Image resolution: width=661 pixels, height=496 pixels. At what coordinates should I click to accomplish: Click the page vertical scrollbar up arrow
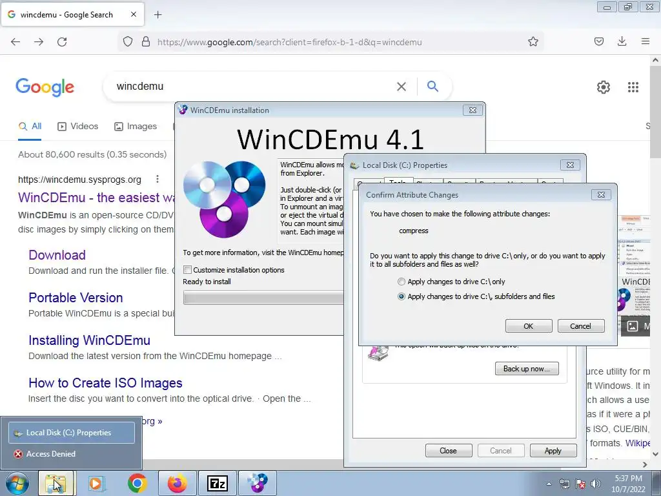655,60
